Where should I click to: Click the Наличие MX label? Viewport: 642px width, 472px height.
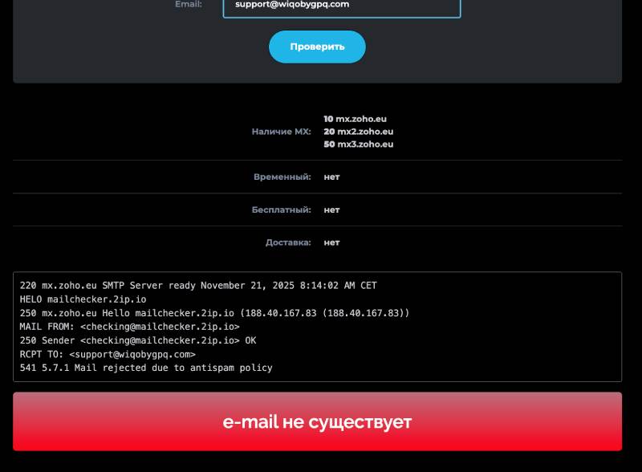click(281, 132)
